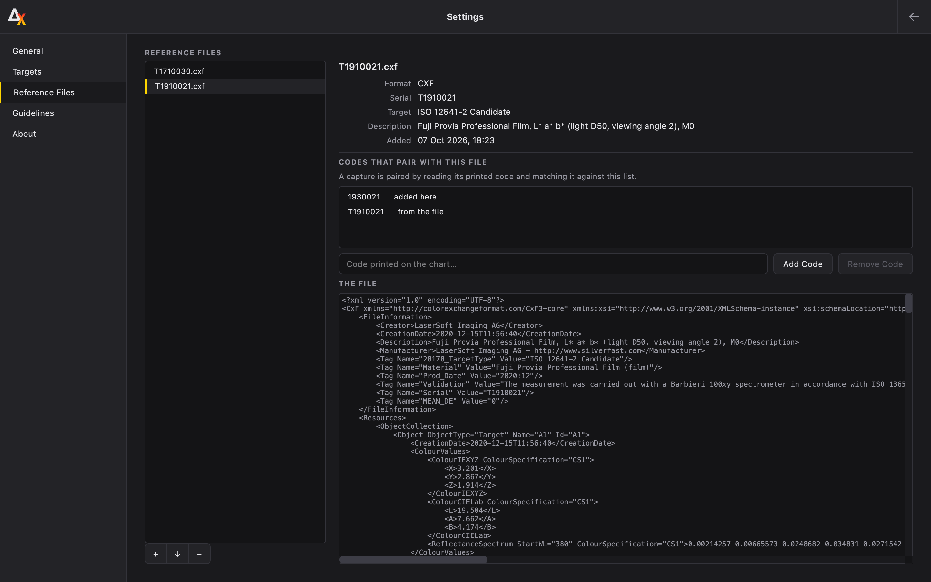The width and height of the screenshot is (931, 582).
Task: Add a reference file with the plus button
Action: click(x=156, y=554)
